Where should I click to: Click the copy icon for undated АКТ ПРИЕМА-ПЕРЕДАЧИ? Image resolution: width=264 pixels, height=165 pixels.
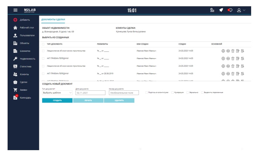click(x=243, y=58)
